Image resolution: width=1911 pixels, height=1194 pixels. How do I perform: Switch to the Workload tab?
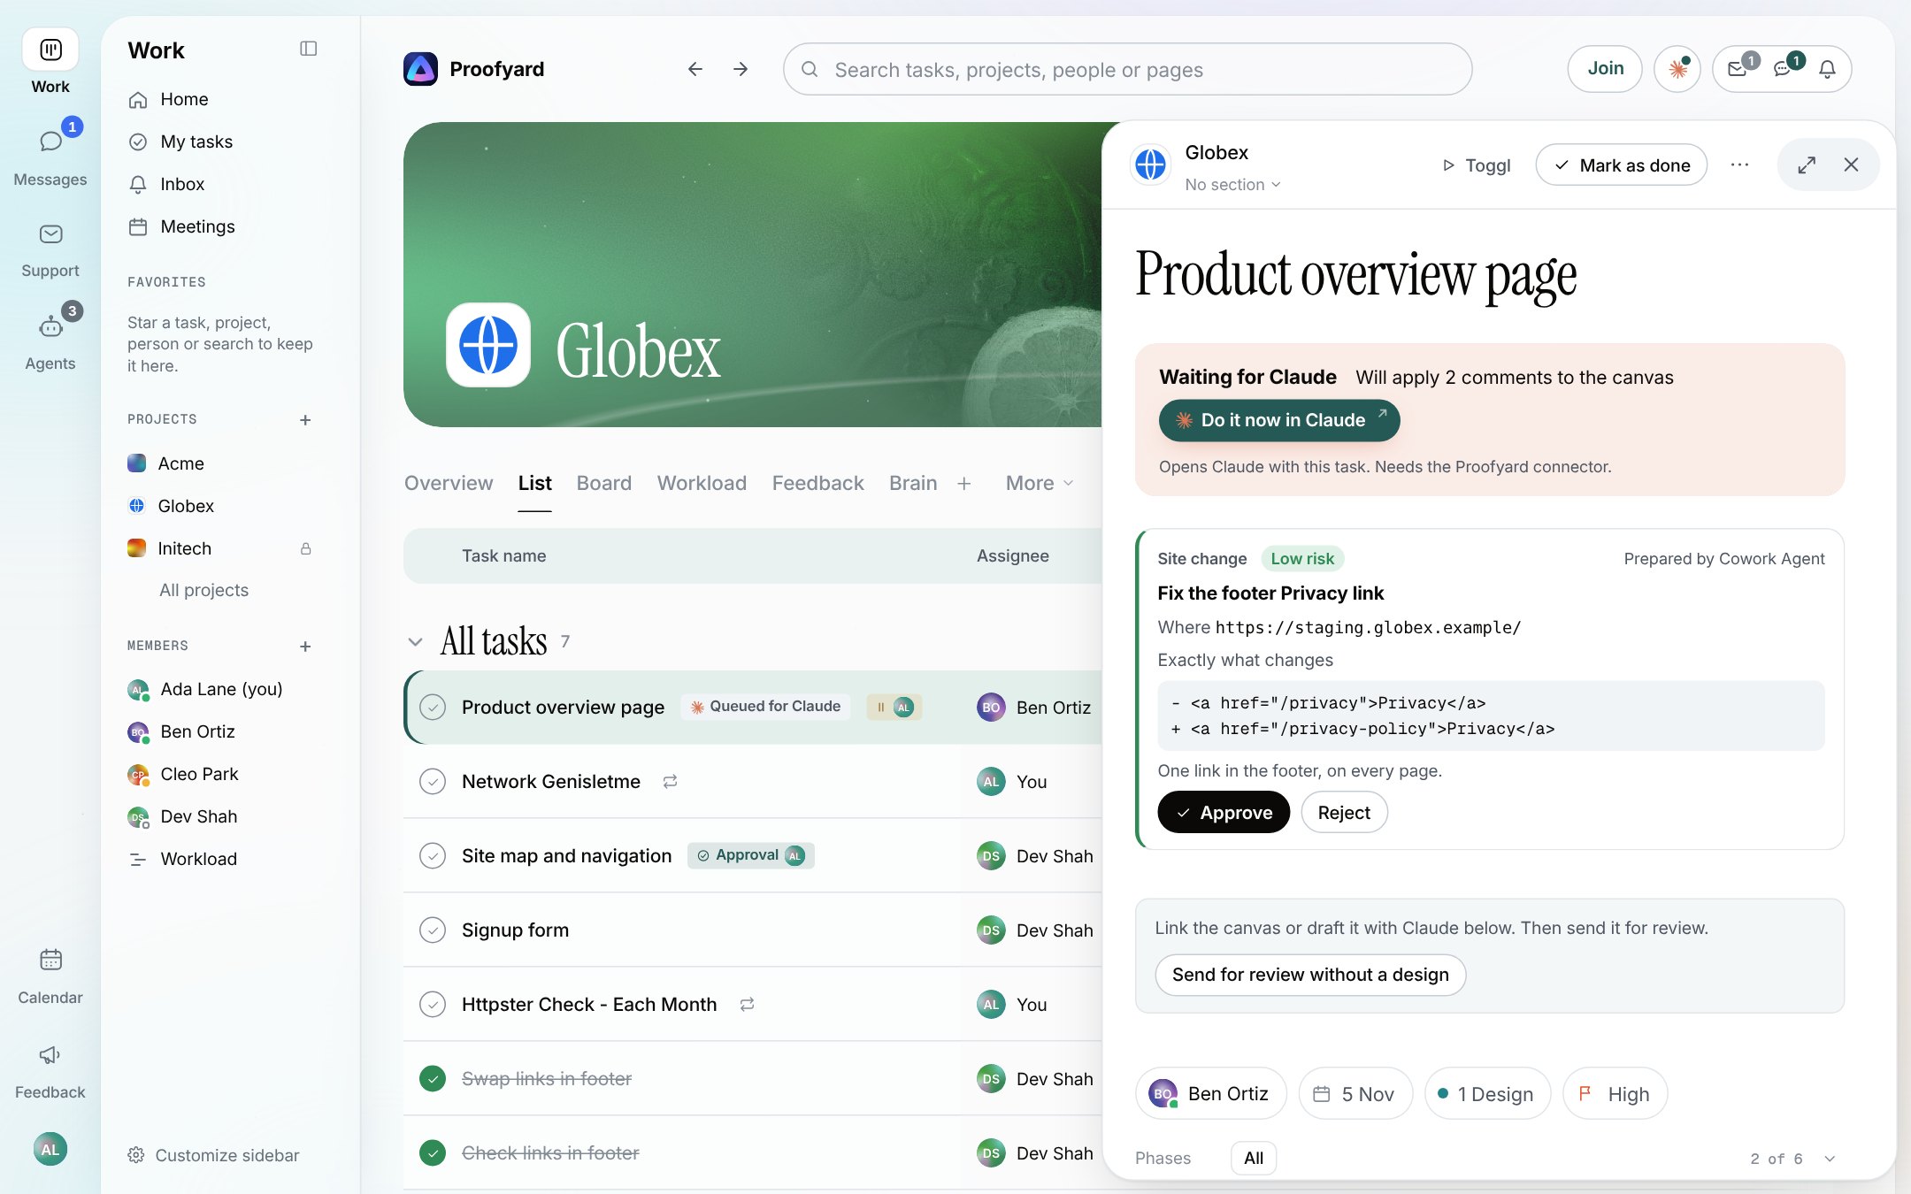[x=702, y=483]
